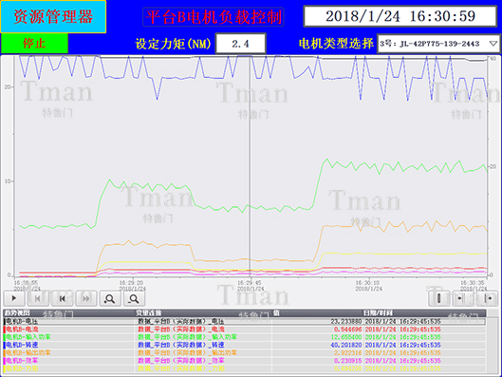Select the 电机B-电压 trend row
The width and height of the screenshot is (502, 377).
245,321
